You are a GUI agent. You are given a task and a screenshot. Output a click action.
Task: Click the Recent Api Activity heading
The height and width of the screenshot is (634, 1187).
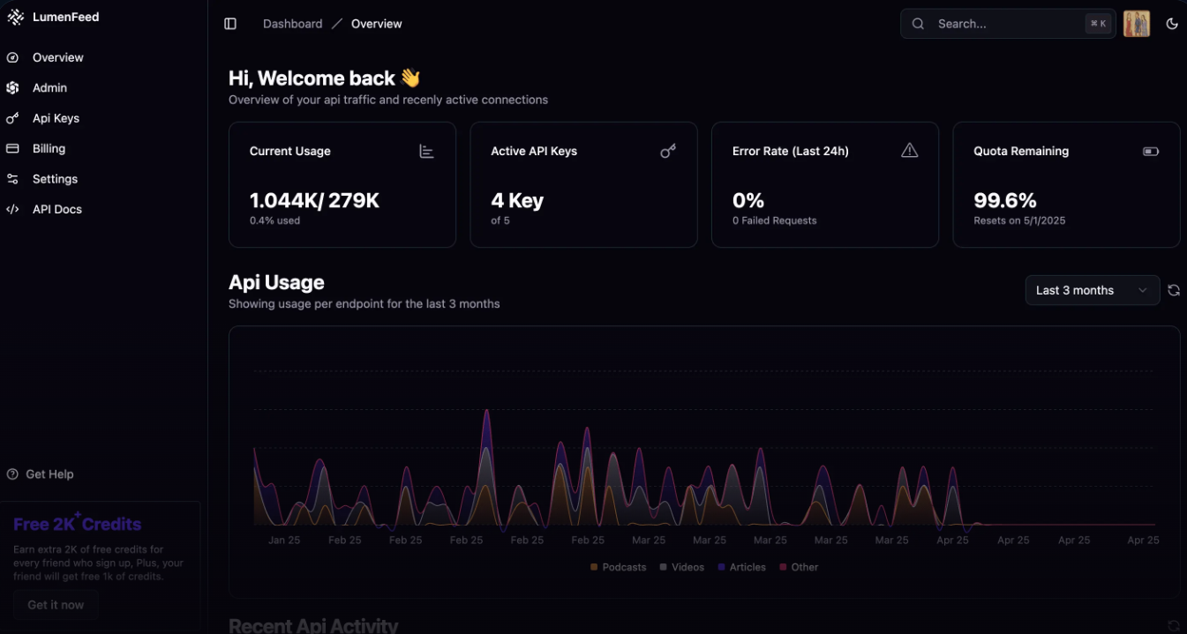[313, 625]
